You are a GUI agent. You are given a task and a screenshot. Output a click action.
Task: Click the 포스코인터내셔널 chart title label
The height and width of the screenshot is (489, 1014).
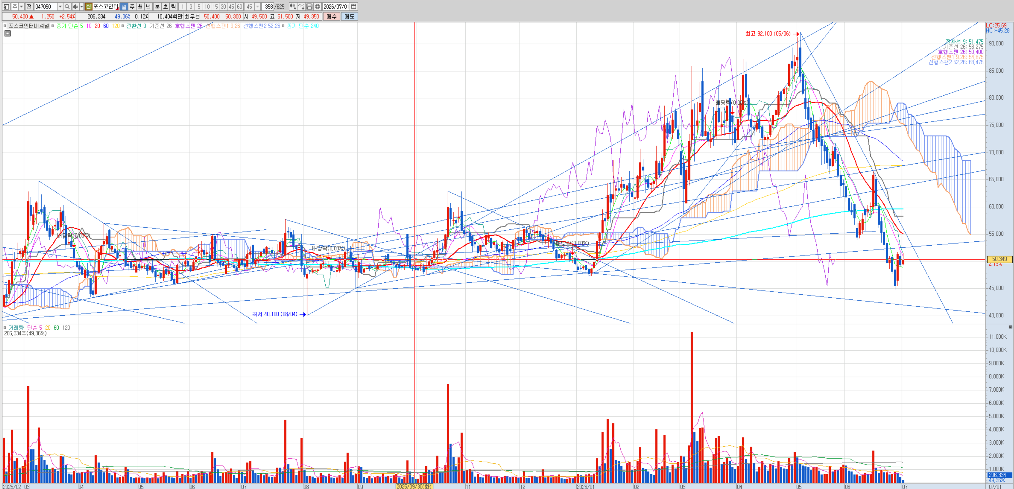tap(29, 26)
